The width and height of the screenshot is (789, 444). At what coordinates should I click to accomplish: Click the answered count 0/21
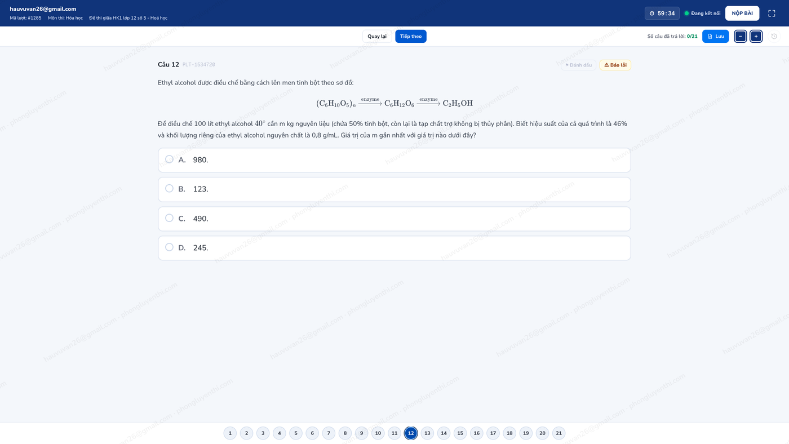pos(692,37)
